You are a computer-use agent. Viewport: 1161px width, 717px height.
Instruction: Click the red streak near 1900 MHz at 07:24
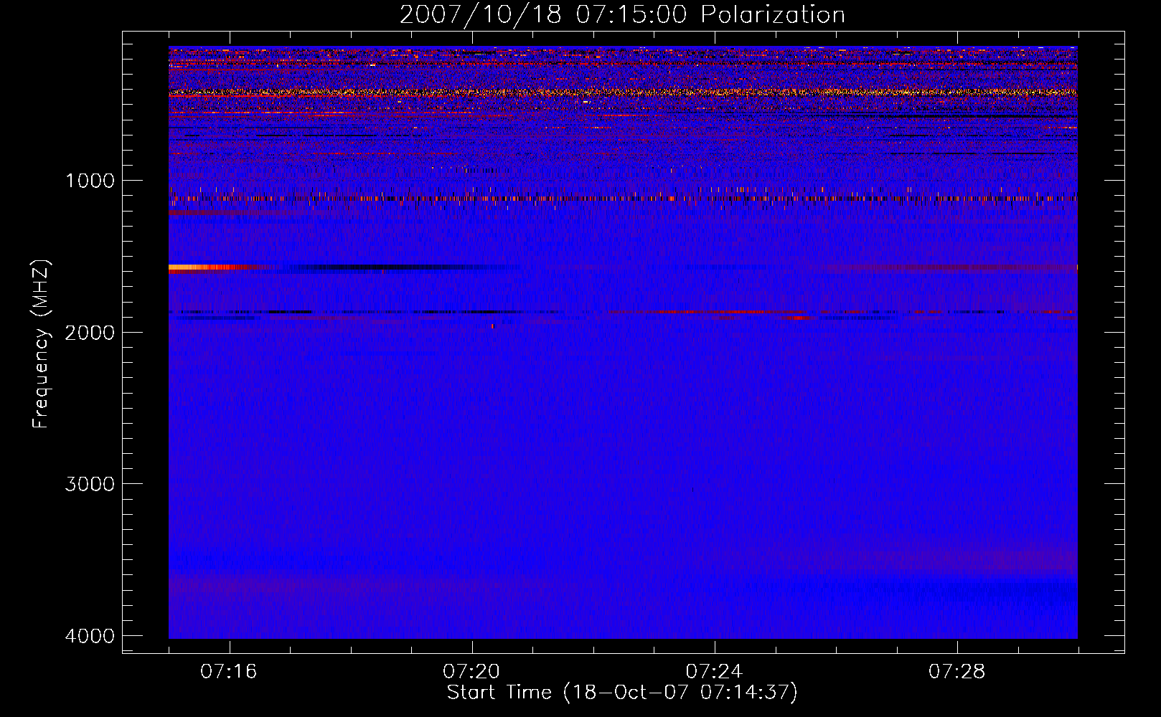pyautogui.click(x=718, y=313)
